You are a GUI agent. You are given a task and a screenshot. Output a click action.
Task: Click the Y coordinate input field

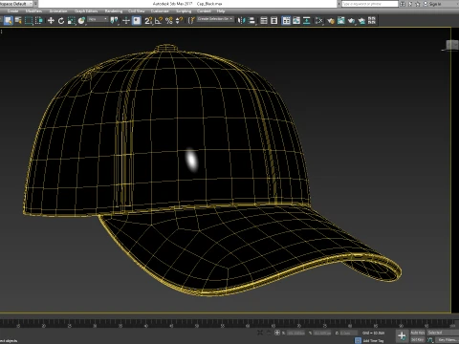tap(322, 333)
